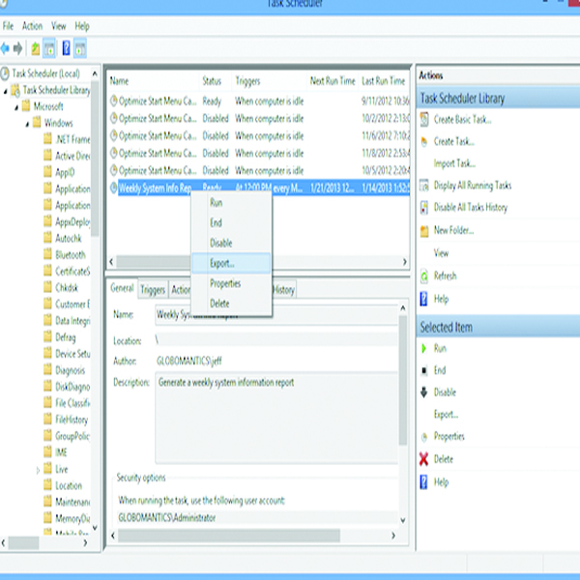Click red X Delete icon
Viewport: 580px width, 580px height.
coord(424,459)
